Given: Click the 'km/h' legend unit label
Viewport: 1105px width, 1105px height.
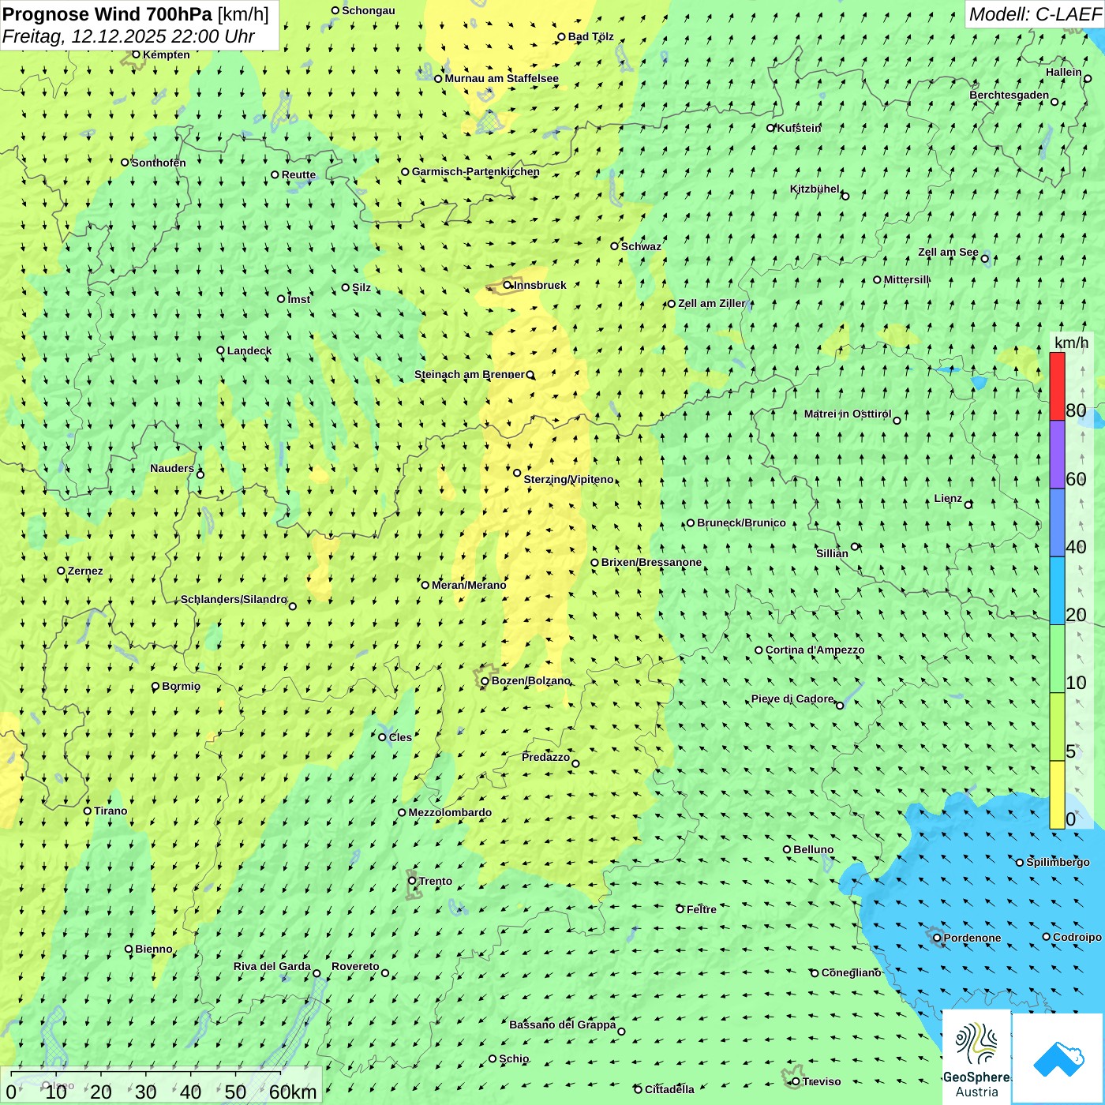Looking at the screenshot, I should 1071,343.
